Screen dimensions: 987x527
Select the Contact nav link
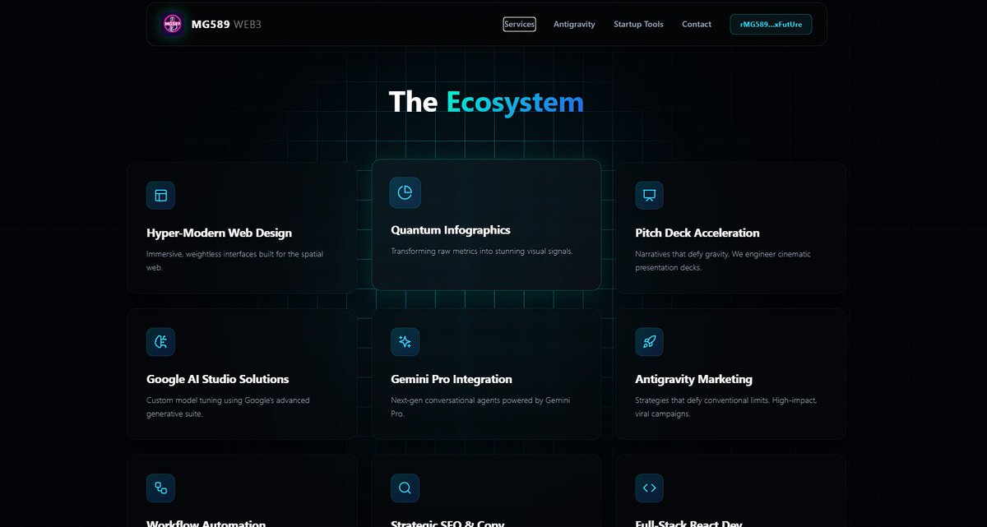(x=697, y=25)
